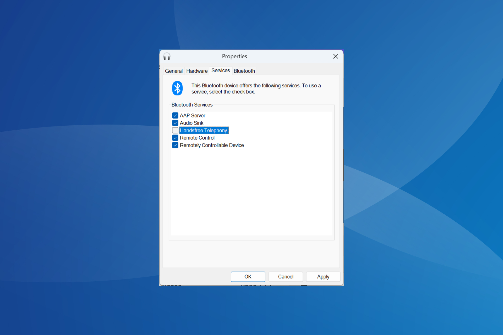Click the Cancel button to dismiss

(x=285, y=277)
